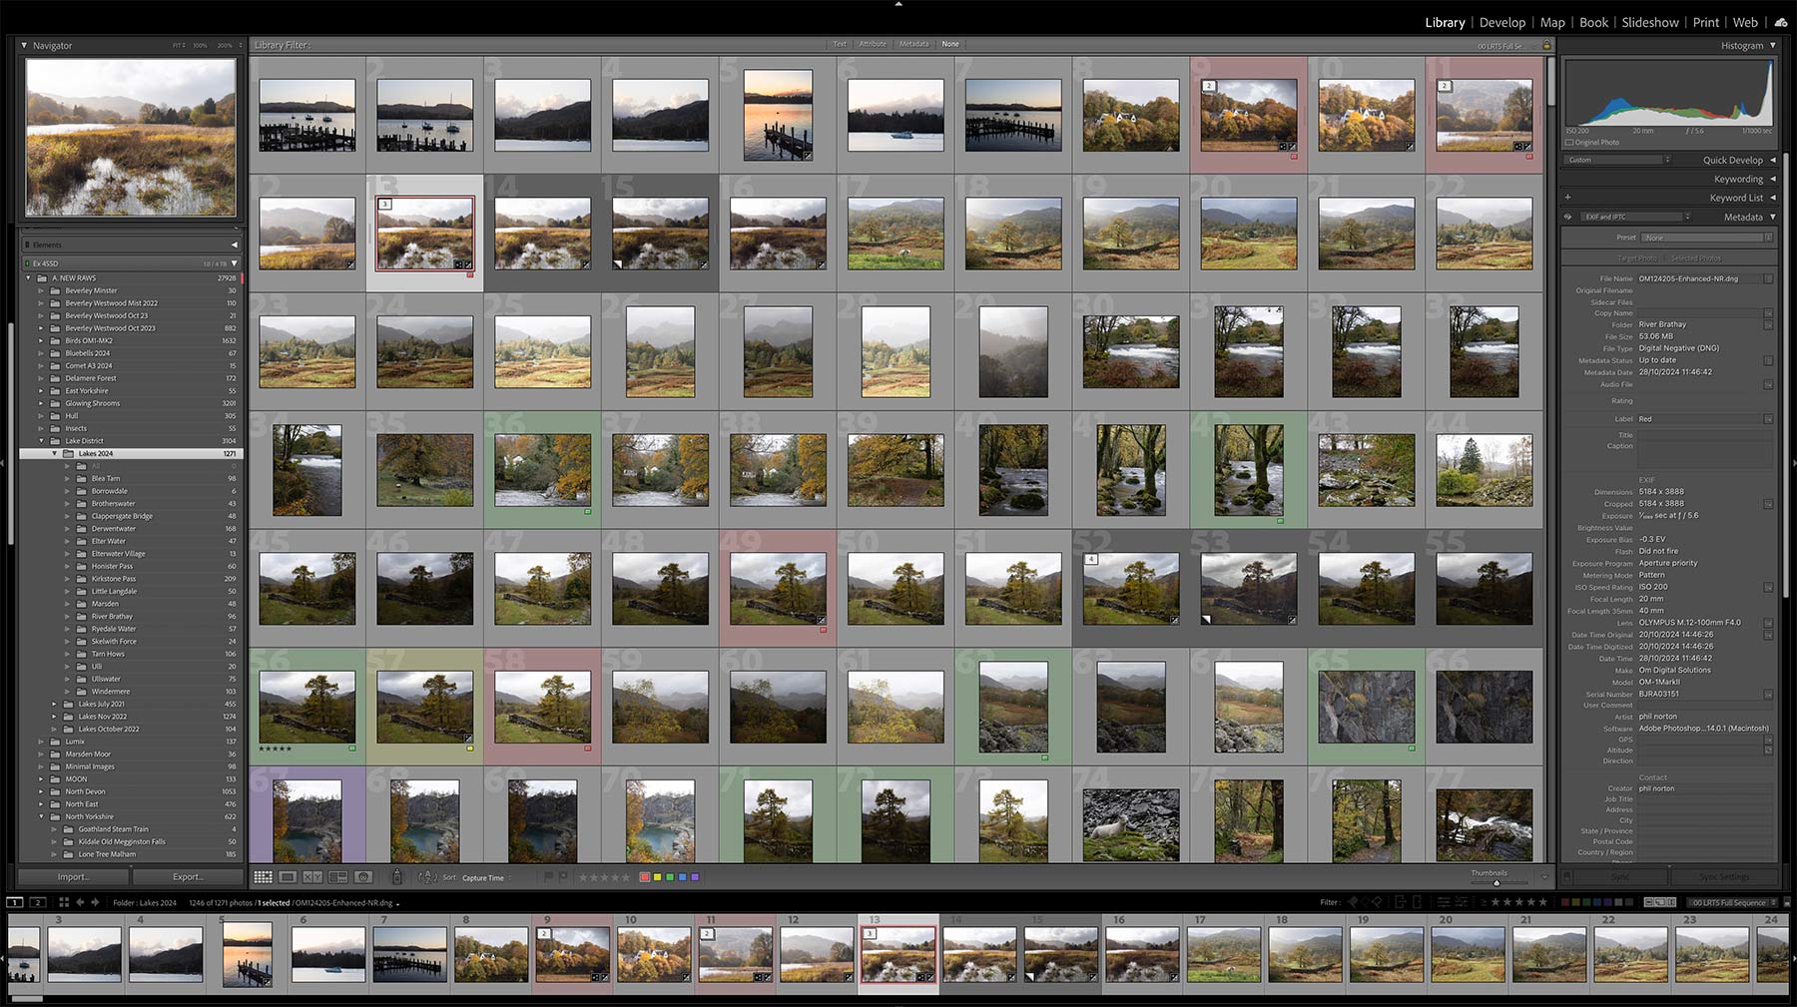Switch to Loupe view icon
Screen dimensions: 1797x1007
click(288, 877)
